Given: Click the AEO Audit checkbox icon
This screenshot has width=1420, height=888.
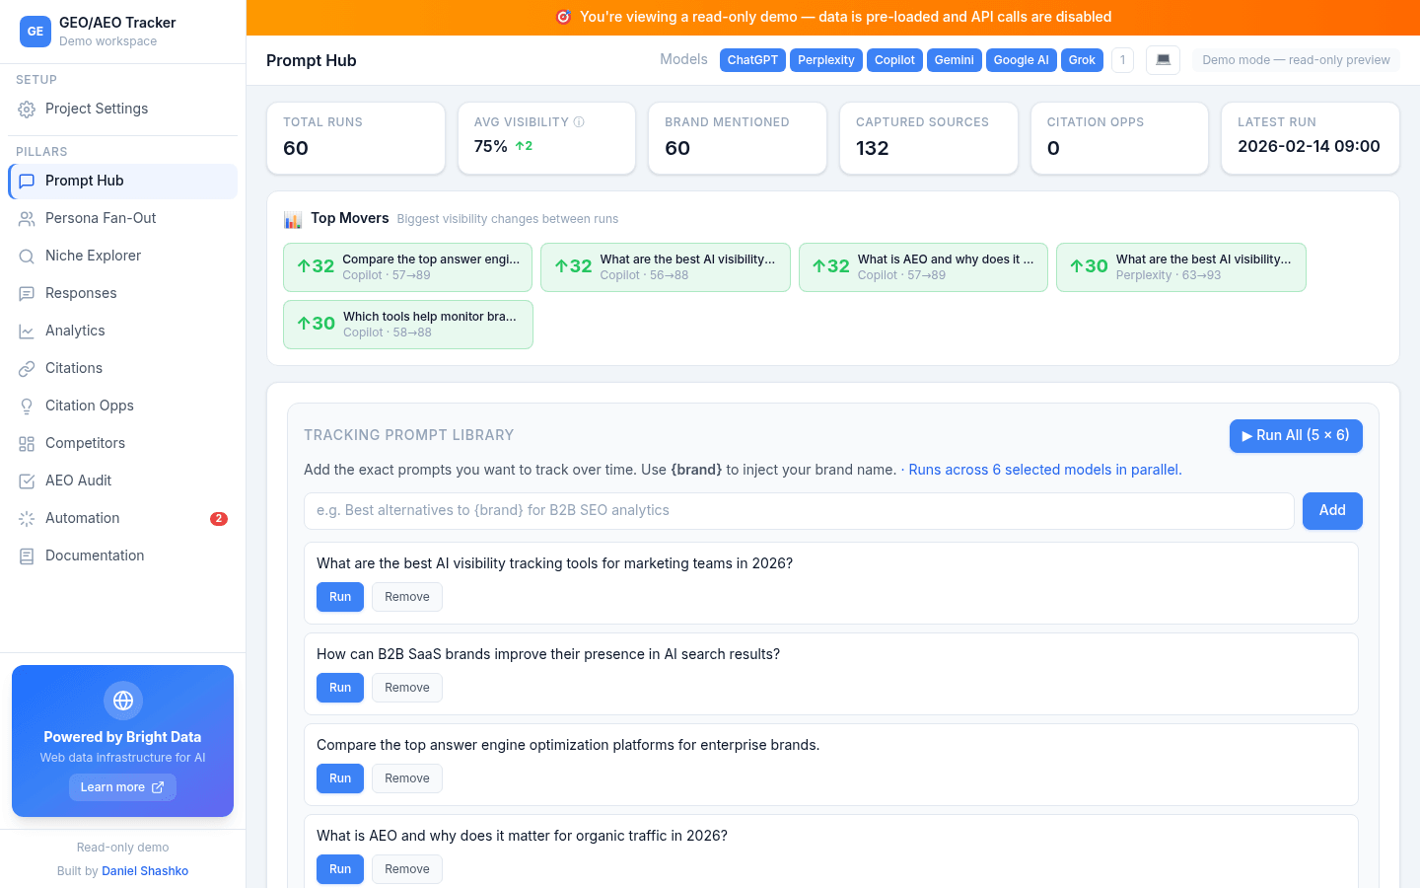Looking at the screenshot, I should [27, 481].
